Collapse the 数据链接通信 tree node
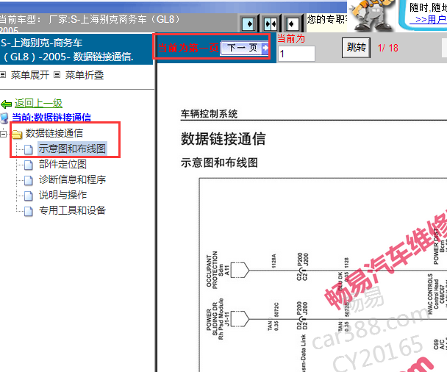Image resolution: width=447 pixels, height=372 pixels. point(4,133)
